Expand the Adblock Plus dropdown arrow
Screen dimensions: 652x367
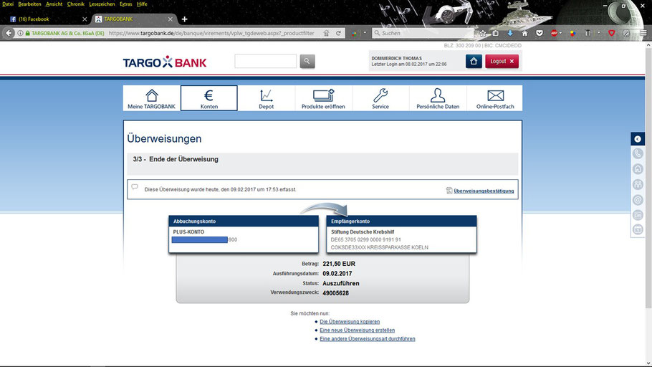pos(560,33)
